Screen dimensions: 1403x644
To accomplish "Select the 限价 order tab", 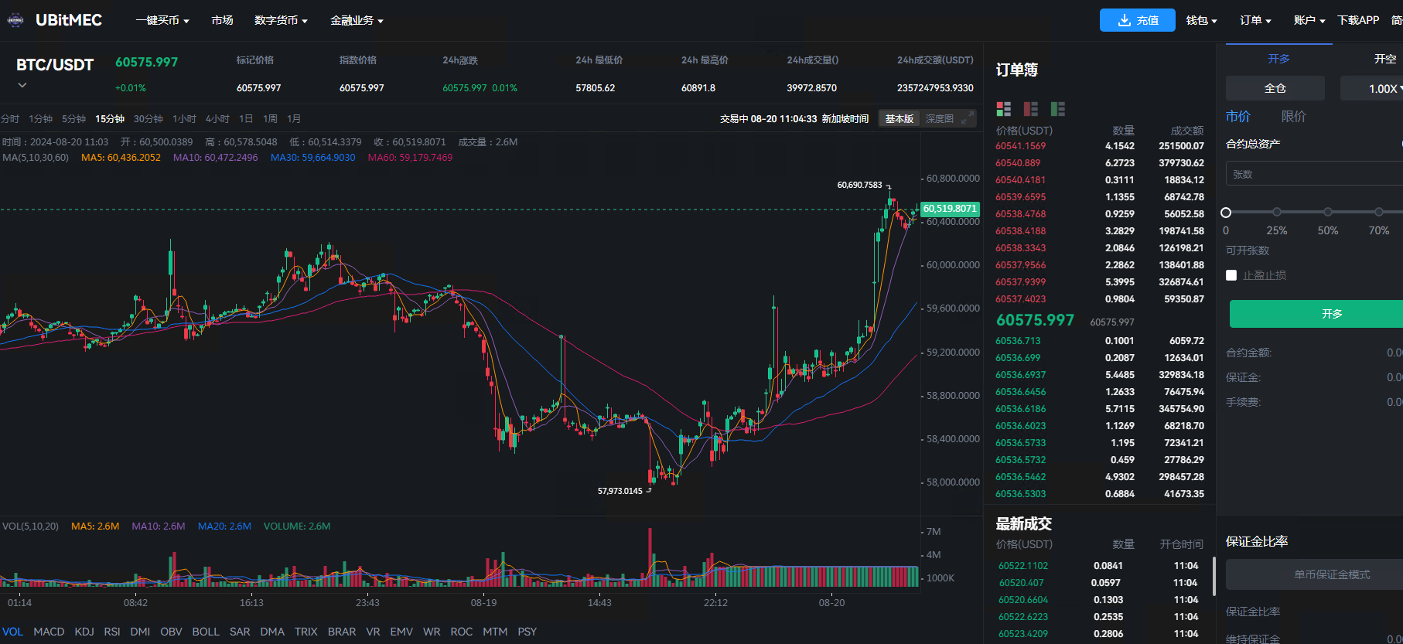I will click(x=1293, y=117).
